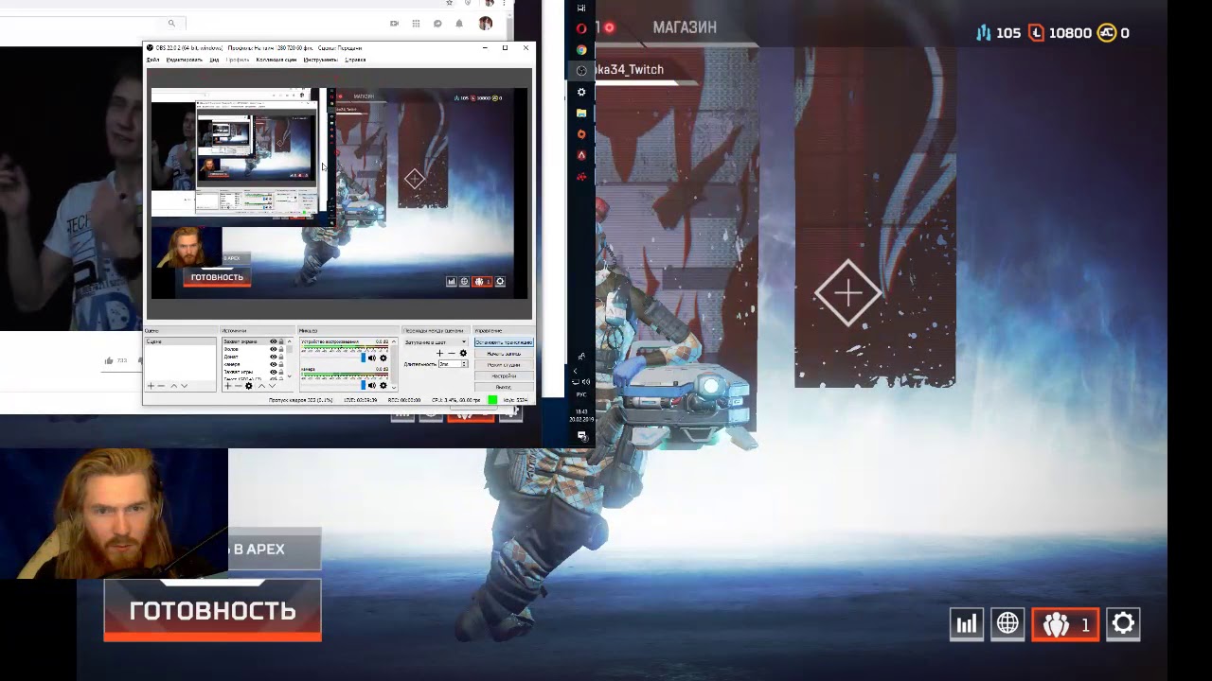Lock the Захват экрана source
The height and width of the screenshot is (681, 1212).
[281, 341]
